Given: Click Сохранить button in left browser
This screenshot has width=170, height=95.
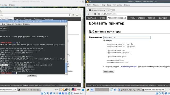Looking at the screenshot, I should click(32, 75).
